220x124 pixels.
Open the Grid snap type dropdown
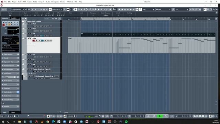click(148, 9)
